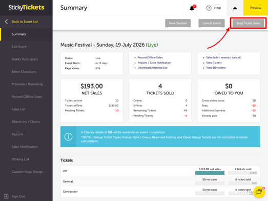Click the VIP tickets sold bar
The width and height of the screenshot is (268, 201).
(x=243, y=173)
